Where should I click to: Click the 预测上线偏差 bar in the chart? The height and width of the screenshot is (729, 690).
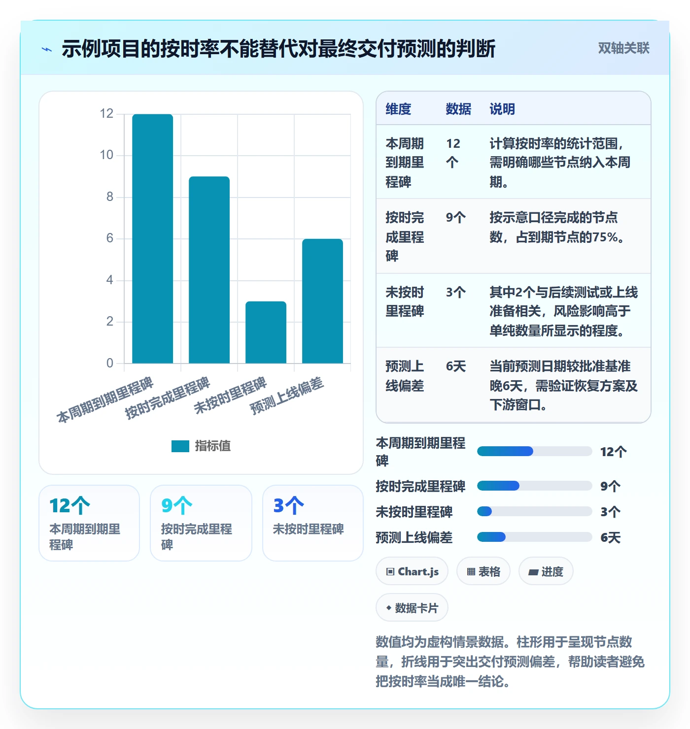point(322,301)
